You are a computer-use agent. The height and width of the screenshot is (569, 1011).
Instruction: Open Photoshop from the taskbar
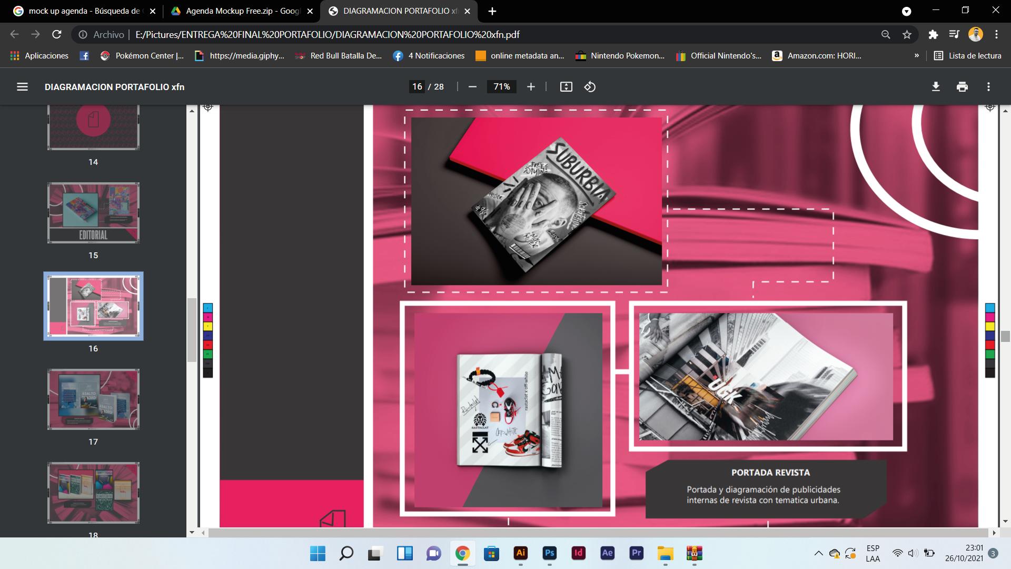click(x=549, y=553)
